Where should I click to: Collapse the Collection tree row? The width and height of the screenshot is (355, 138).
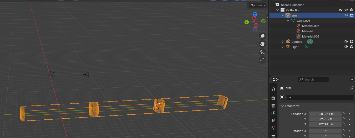point(277,10)
